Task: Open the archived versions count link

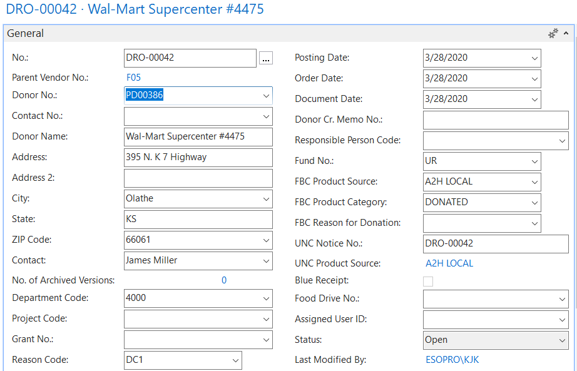Action: click(x=224, y=280)
